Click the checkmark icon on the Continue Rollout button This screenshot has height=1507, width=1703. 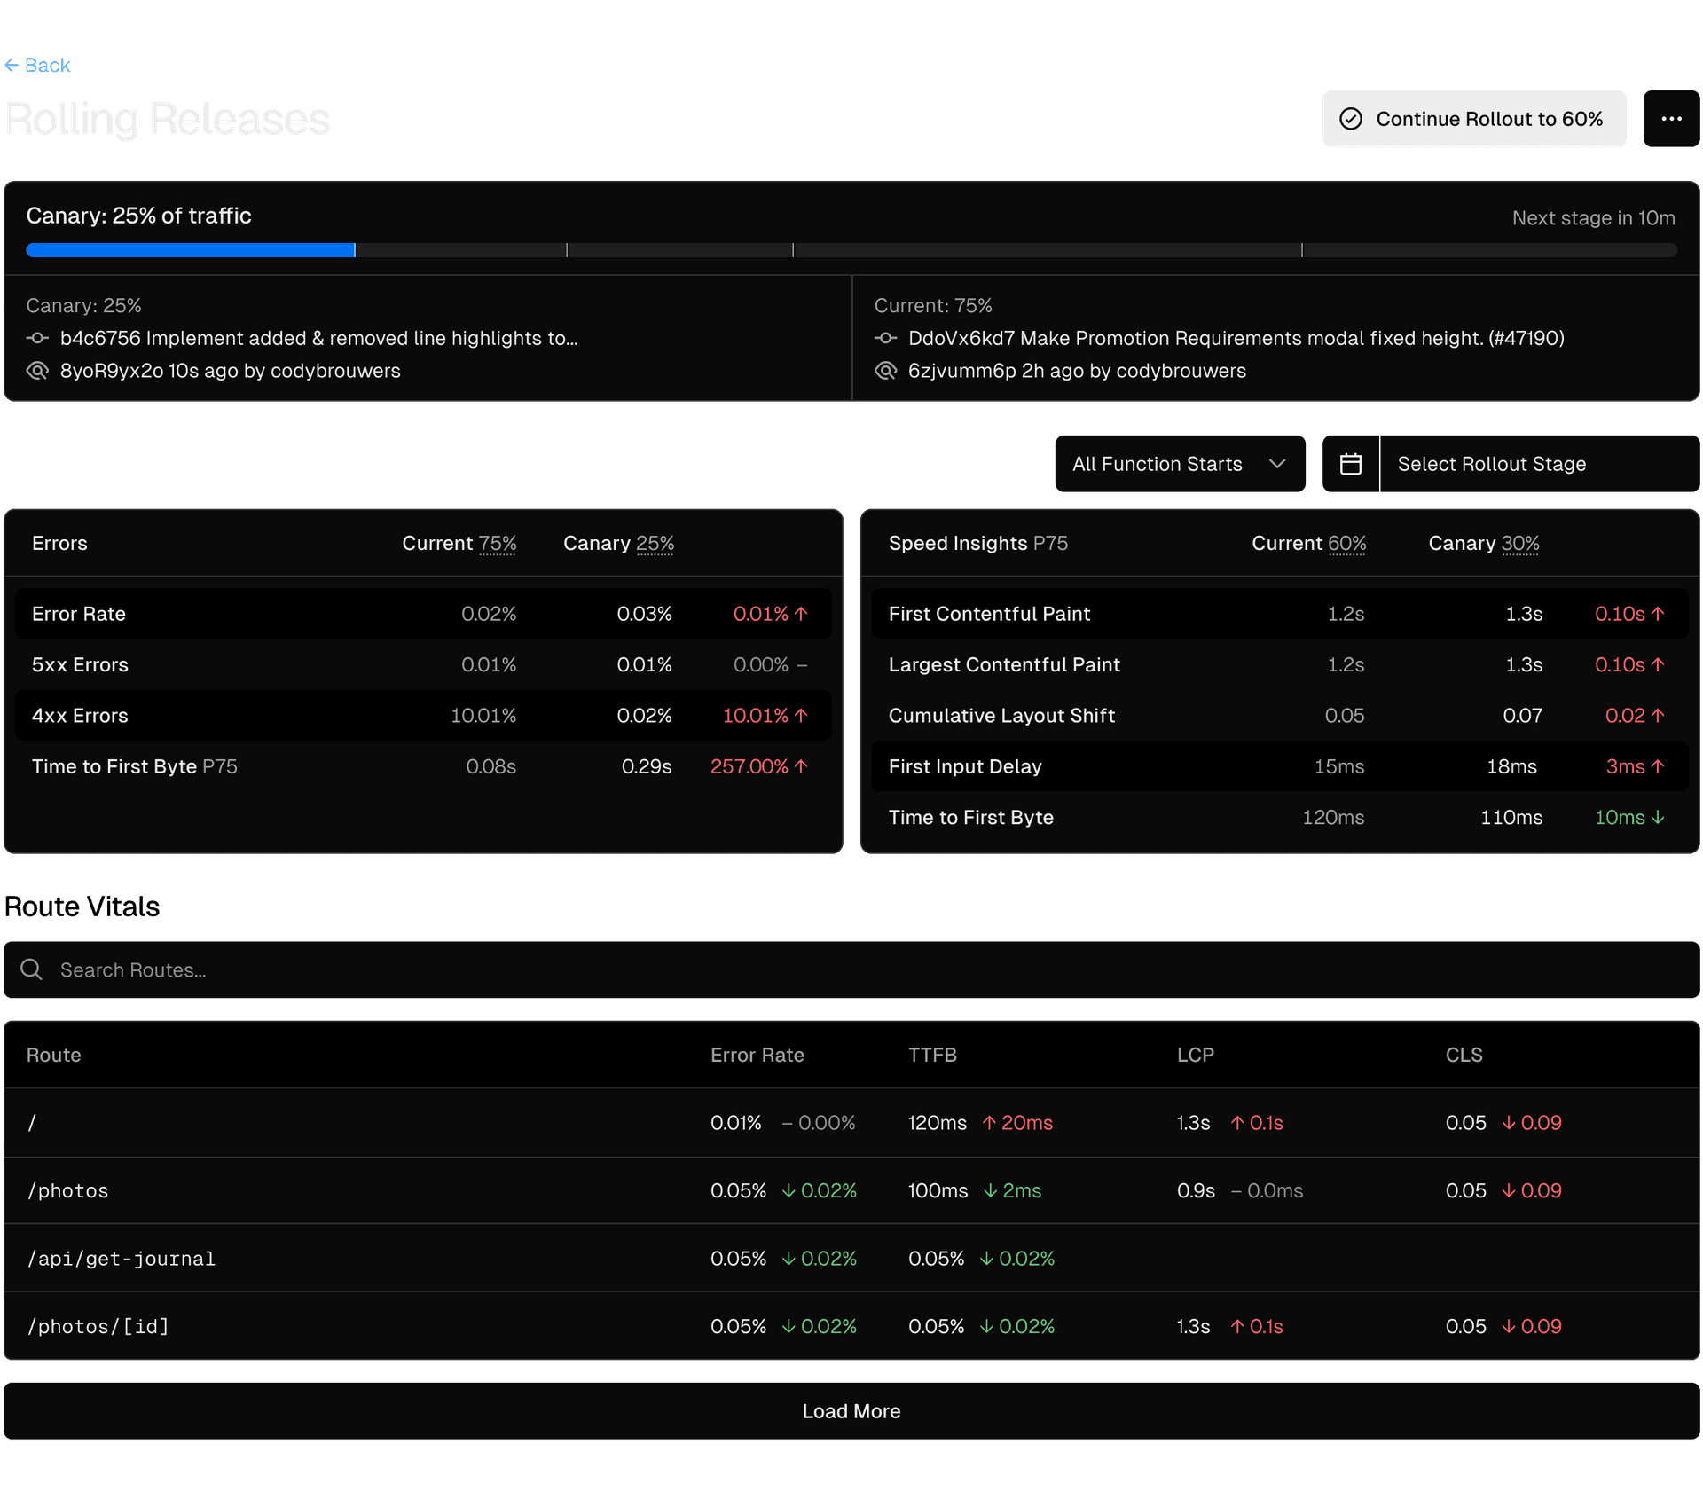point(1350,119)
